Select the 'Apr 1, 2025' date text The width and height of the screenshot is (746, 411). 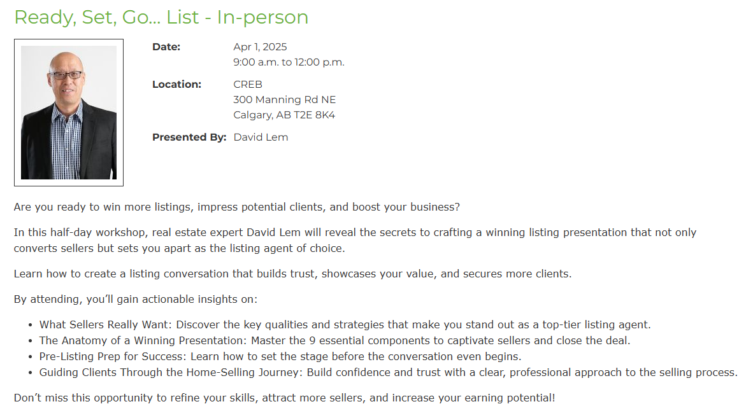260,46
